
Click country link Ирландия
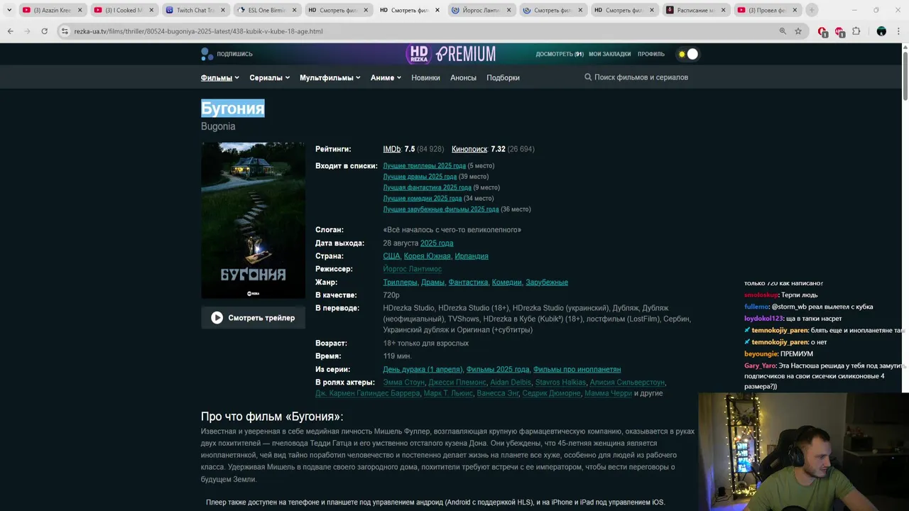(472, 256)
